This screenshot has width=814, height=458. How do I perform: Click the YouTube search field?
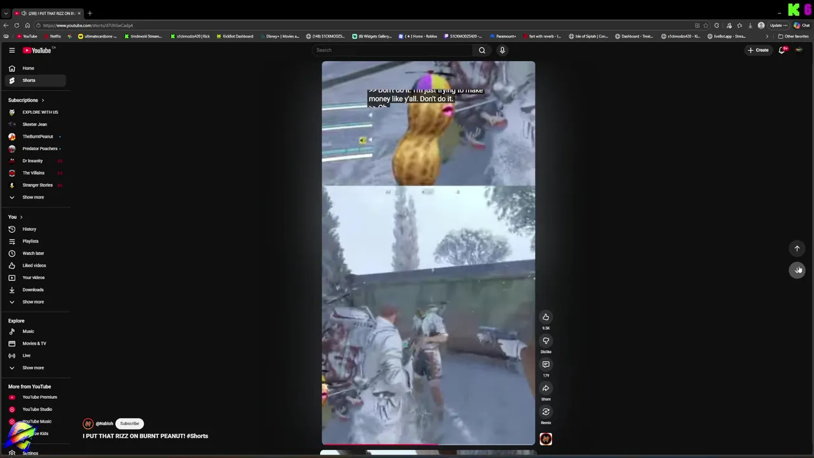click(392, 50)
